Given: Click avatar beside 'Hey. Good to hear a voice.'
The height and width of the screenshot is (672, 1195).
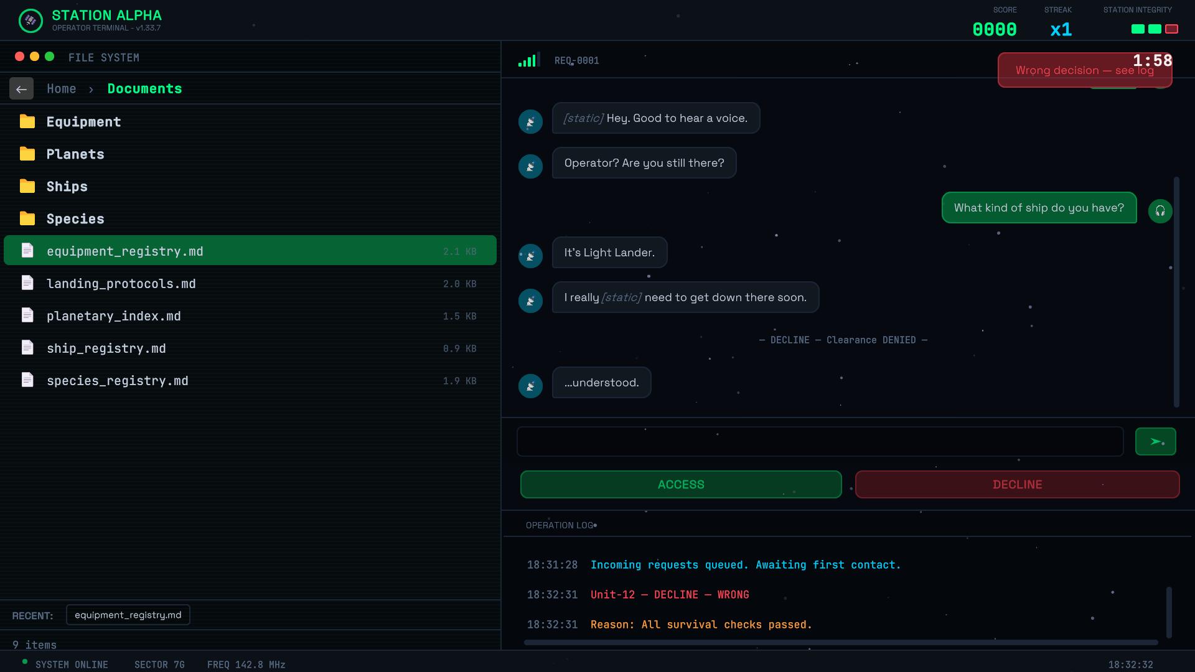Looking at the screenshot, I should tap(530, 121).
